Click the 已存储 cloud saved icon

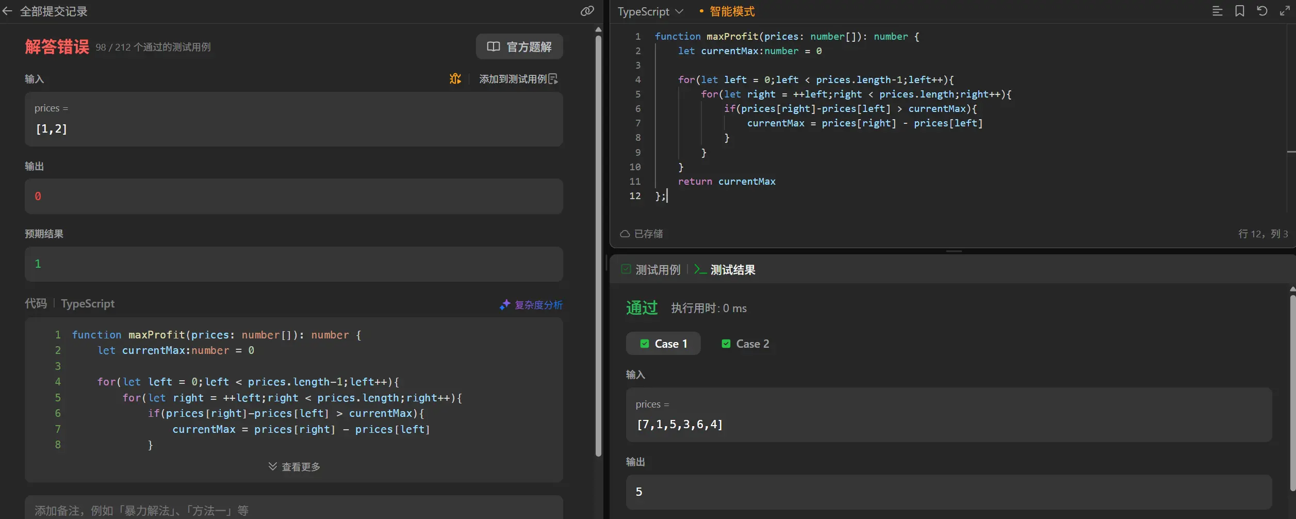(625, 234)
